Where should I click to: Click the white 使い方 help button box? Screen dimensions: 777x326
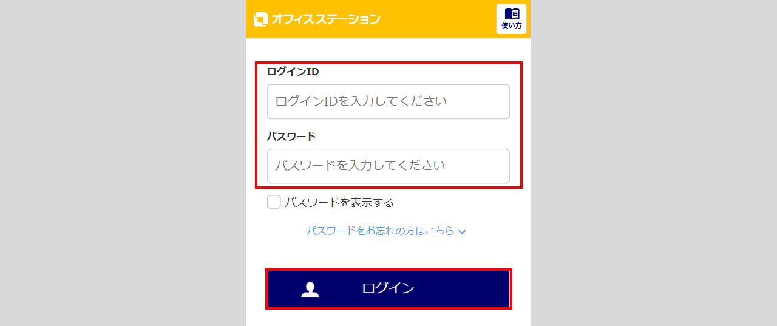[511, 19]
